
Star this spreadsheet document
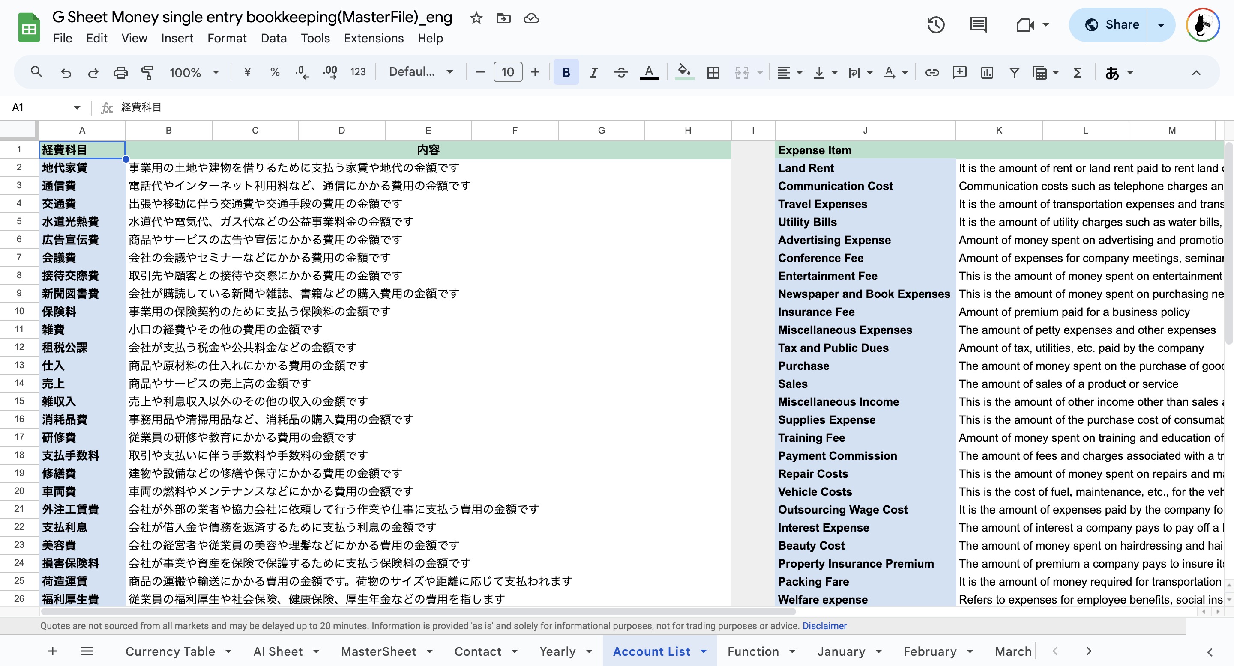click(x=476, y=18)
